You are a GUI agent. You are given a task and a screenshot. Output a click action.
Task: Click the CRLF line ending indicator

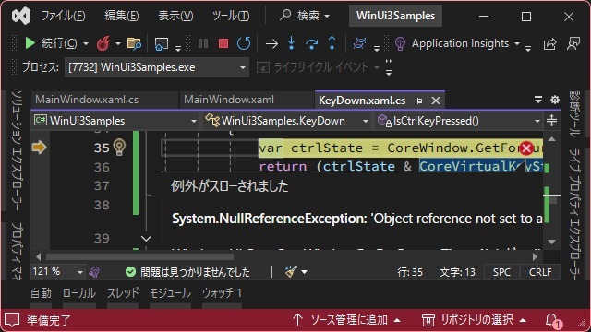[540, 272]
